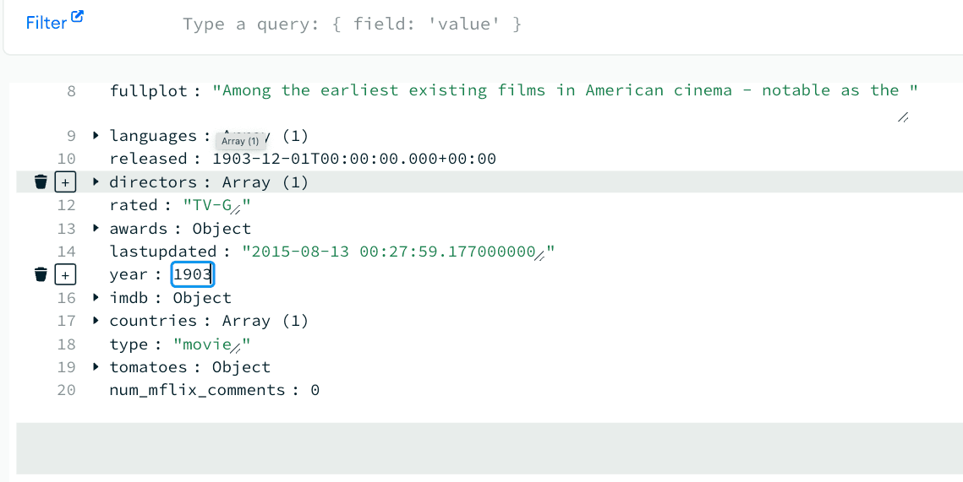The width and height of the screenshot is (963, 482).
Task: Expand the imdb object
Action: click(x=96, y=298)
